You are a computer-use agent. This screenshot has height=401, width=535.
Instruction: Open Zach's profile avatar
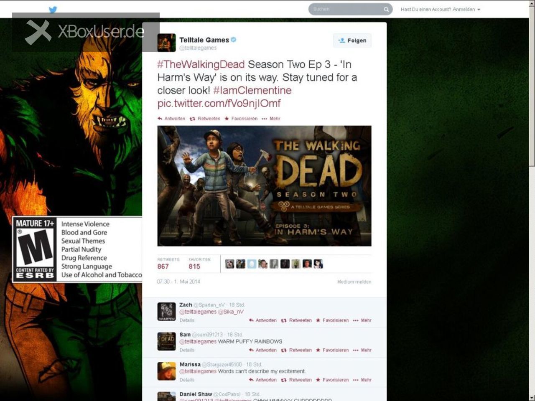pos(166,312)
